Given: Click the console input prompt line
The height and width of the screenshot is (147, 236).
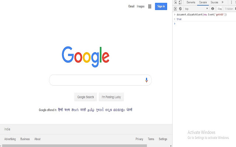Looking at the screenshot, I should [205, 24].
